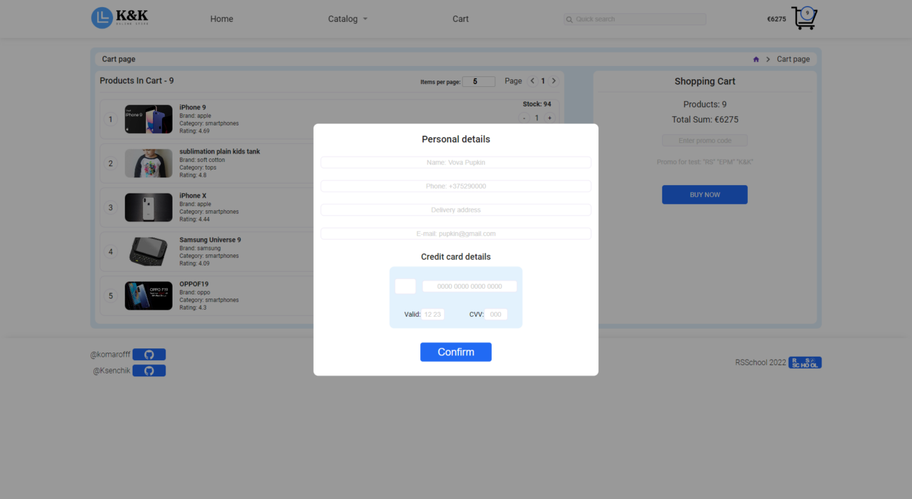Select the iPhone X product thumbnail
Screen dimensions: 912x499
click(149, 207)
